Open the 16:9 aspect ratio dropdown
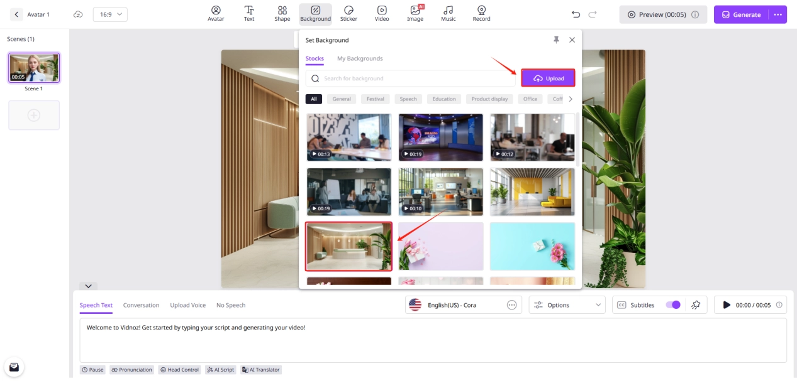This screenshot has width=797, height=381. coord(110,14)
